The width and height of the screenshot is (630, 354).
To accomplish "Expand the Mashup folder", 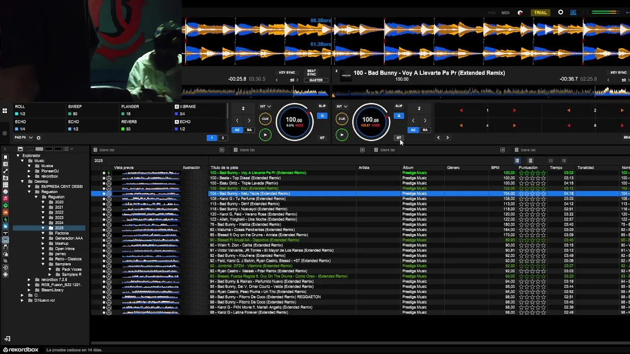I will tap(43, 243).
